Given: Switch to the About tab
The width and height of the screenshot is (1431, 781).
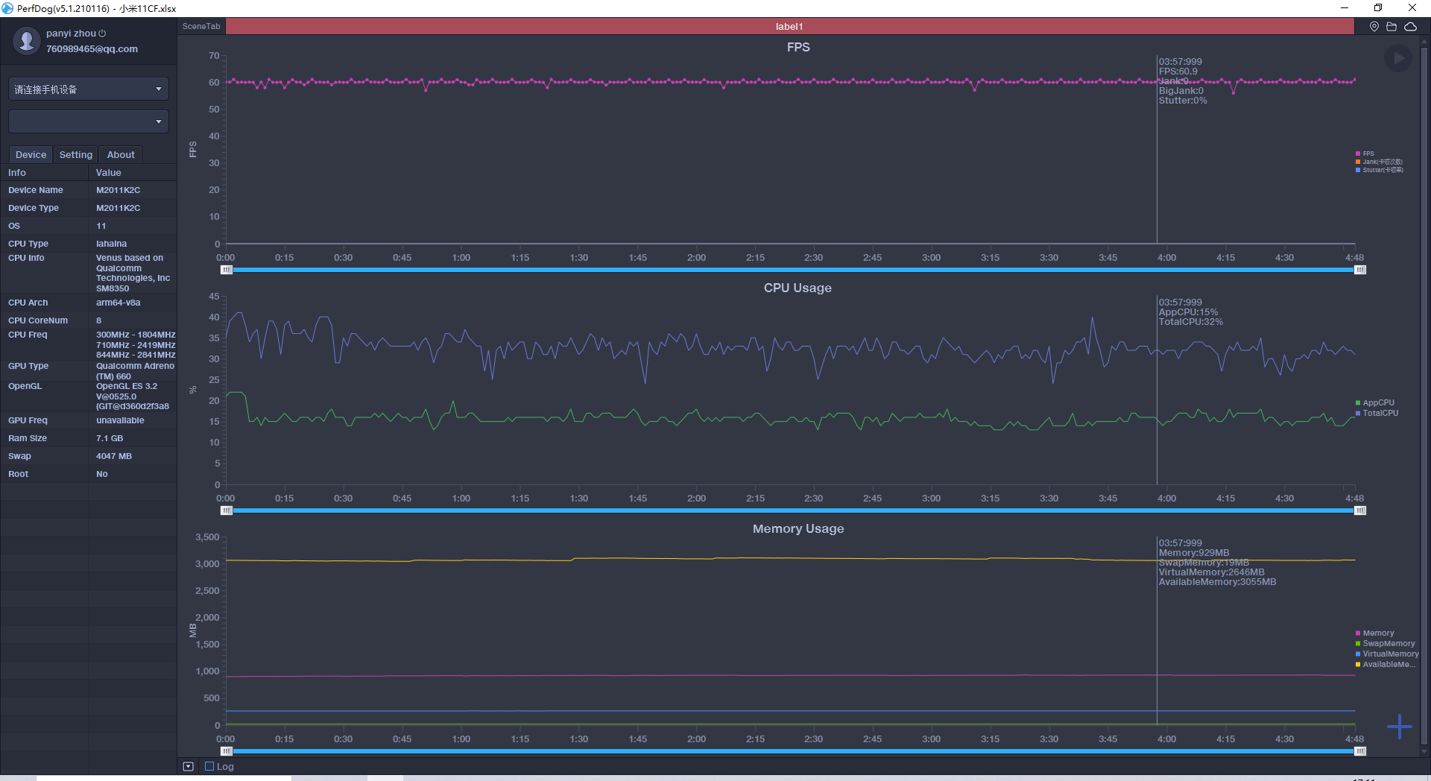Looking at the screenshot, I should (x=121, y=154).
